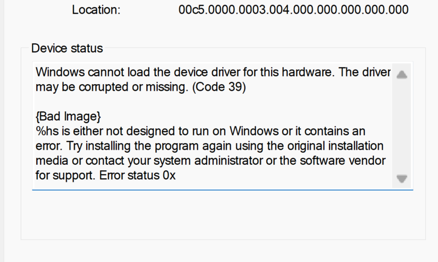Click the blank line above {Bad Image}
Image resolution: width=438 pixels, height=262 pixels.
pos(212,102)
